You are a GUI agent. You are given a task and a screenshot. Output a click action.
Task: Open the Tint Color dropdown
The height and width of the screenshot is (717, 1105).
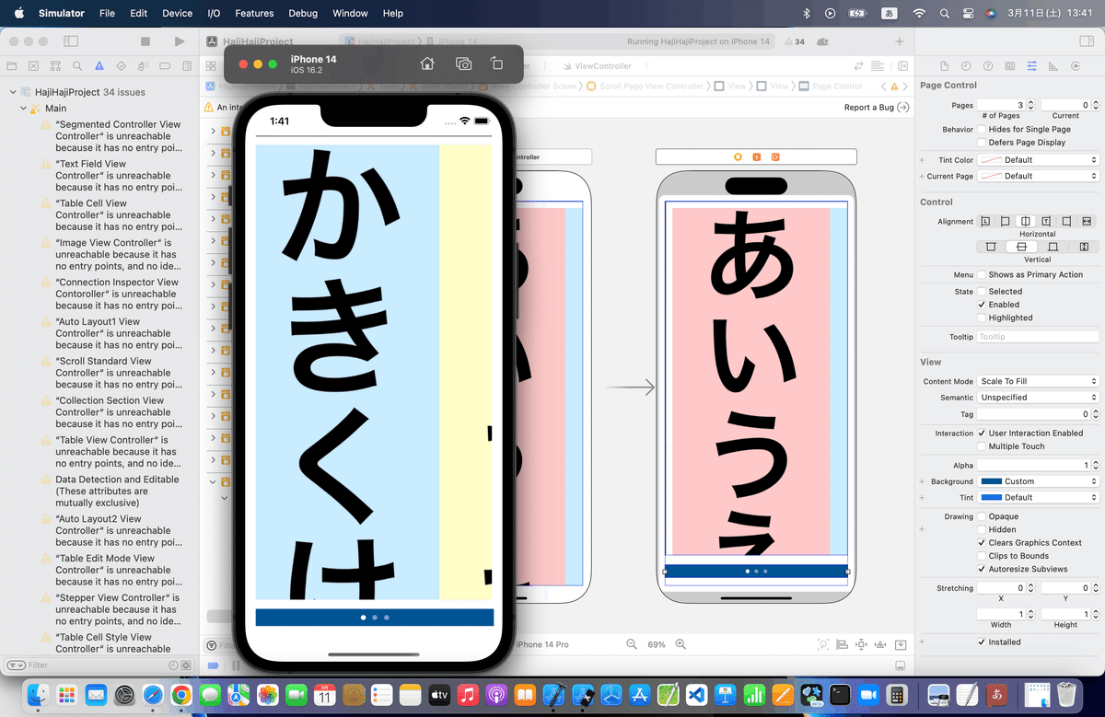tap(1038, 160)
